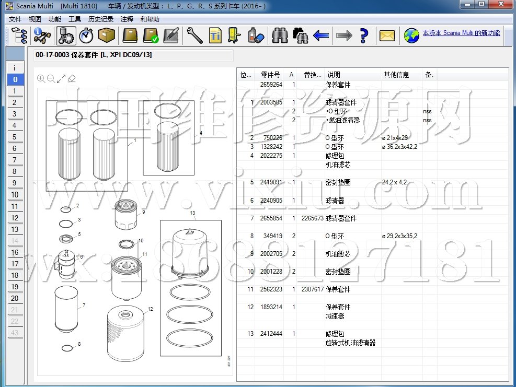Click the fit-to-window expand arrows icon
516x387 pixels.
(x=61, y=79)
